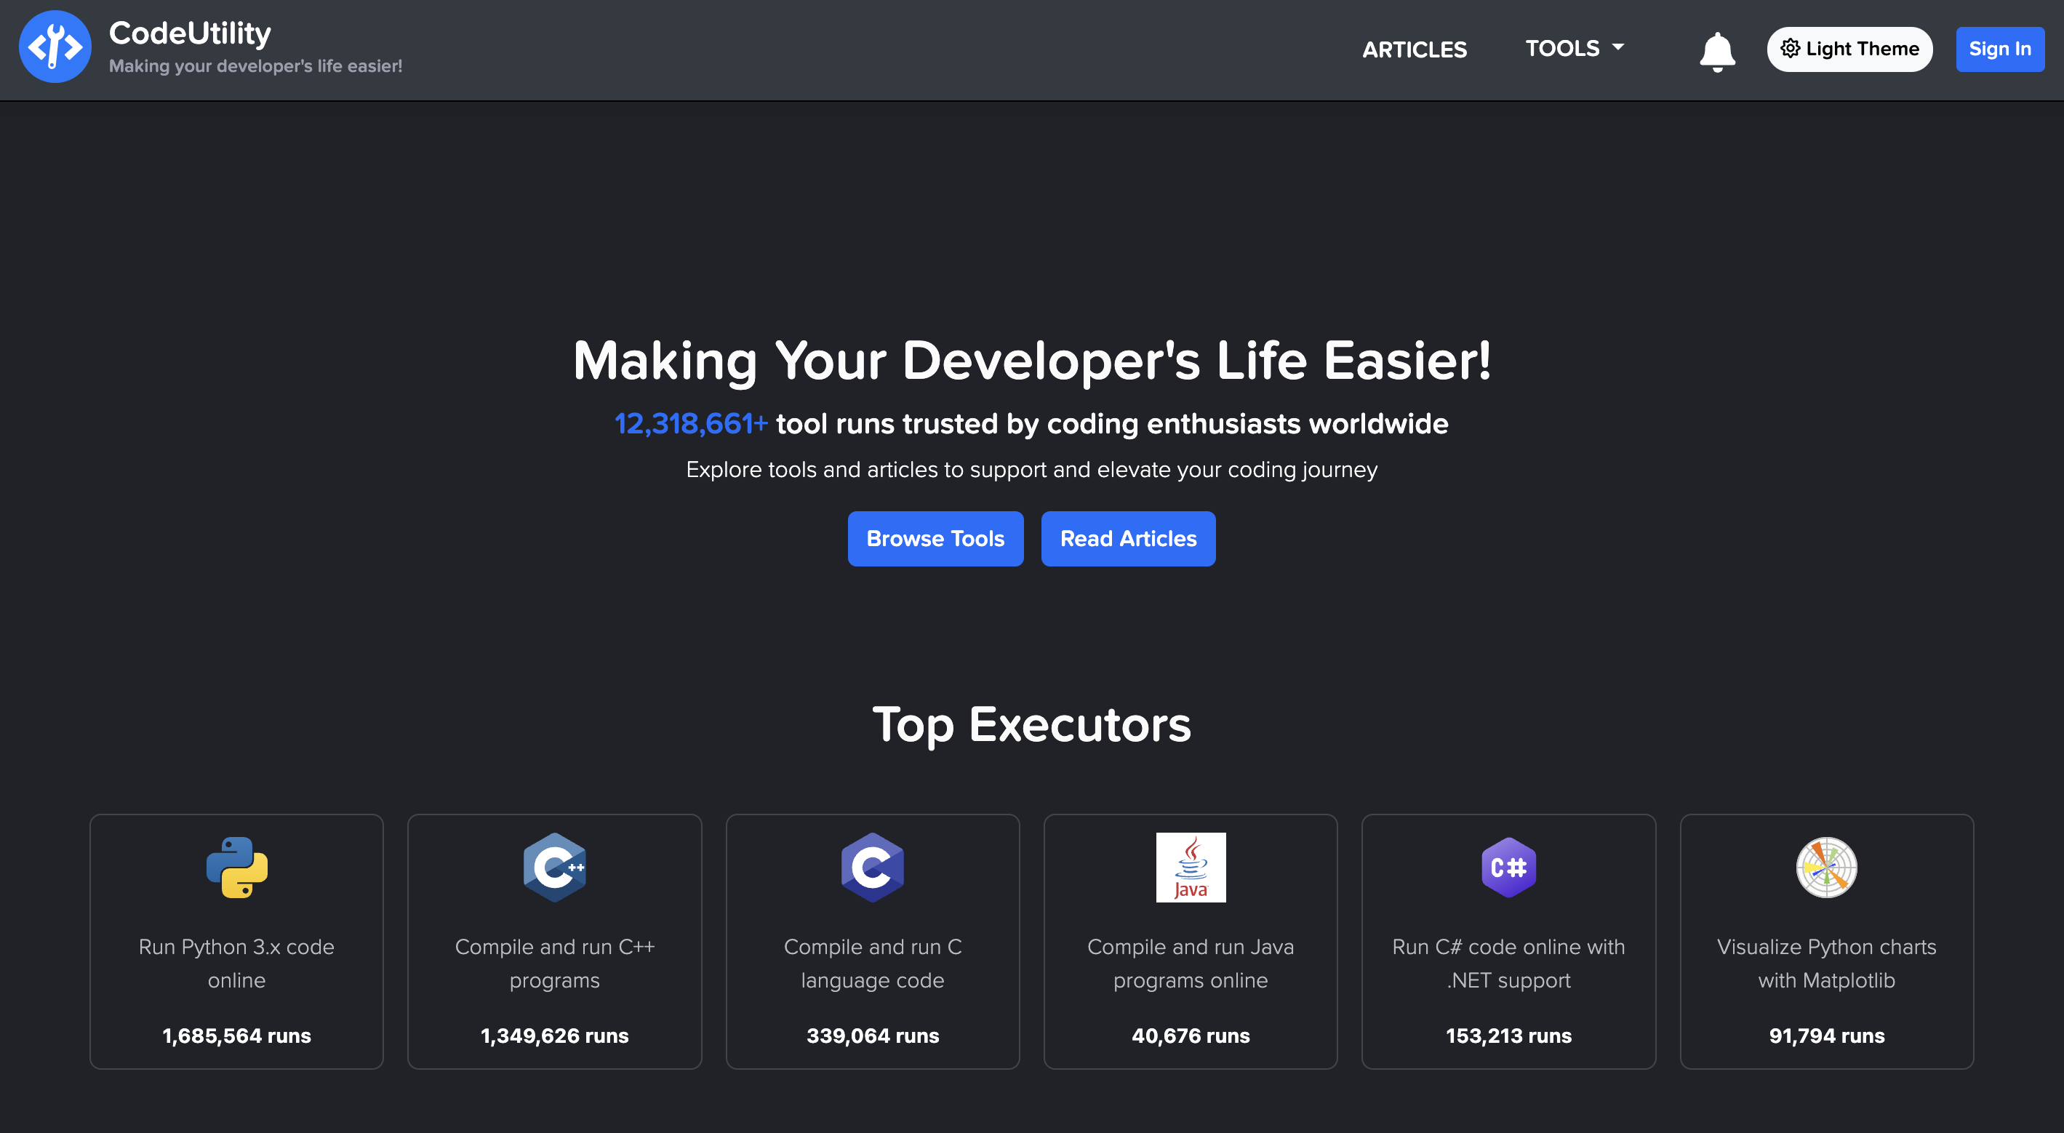Open the Matplotlib chart visualizer icon
Screen dimensions: 2064x1133
point(1827,866)
